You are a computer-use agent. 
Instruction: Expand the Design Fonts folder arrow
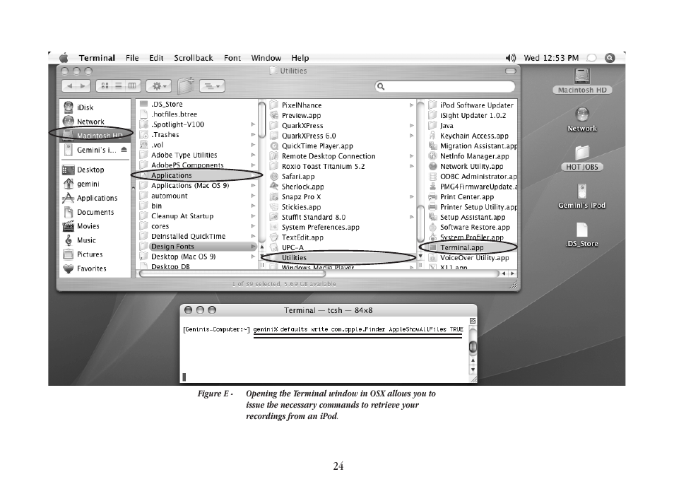coord(253,247)
